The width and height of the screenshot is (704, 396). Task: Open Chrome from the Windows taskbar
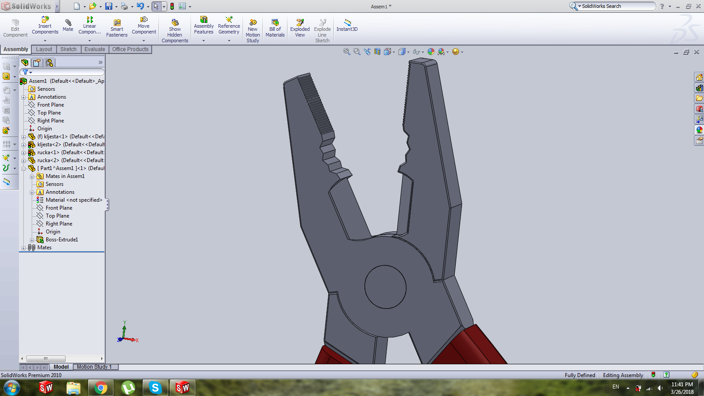(x=100, y=388)
